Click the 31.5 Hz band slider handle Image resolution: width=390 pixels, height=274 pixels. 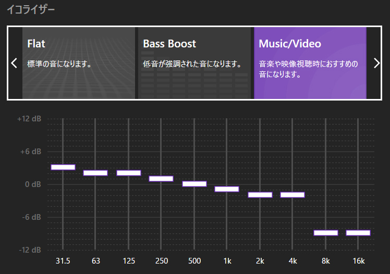(x=63, y=167)
